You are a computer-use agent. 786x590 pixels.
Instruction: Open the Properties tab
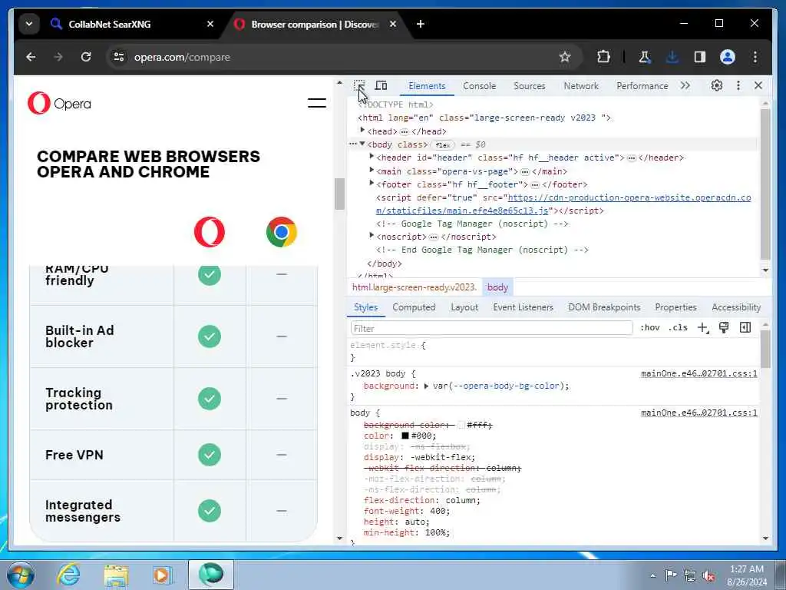(675, 307)
